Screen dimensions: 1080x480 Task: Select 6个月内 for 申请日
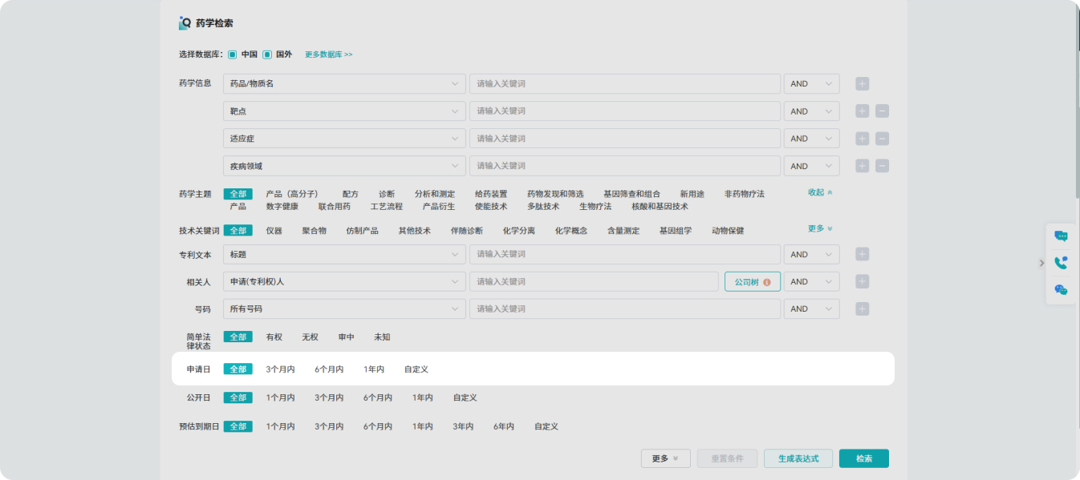[329, 369]
